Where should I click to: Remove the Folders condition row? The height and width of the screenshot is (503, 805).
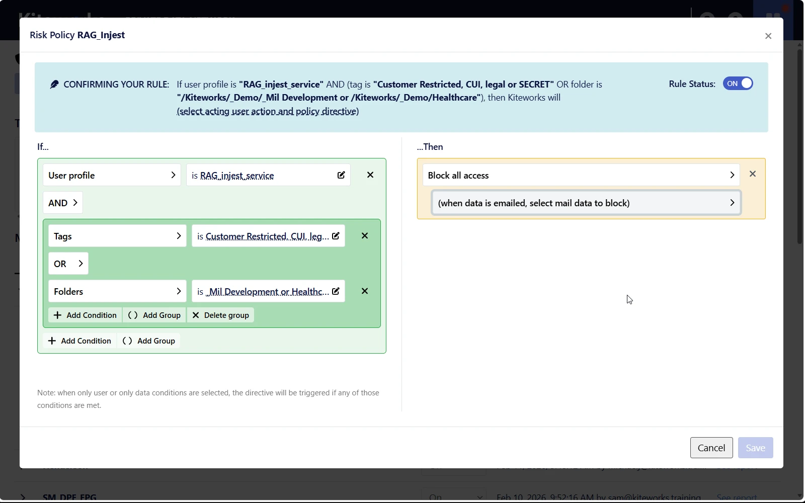365,291
